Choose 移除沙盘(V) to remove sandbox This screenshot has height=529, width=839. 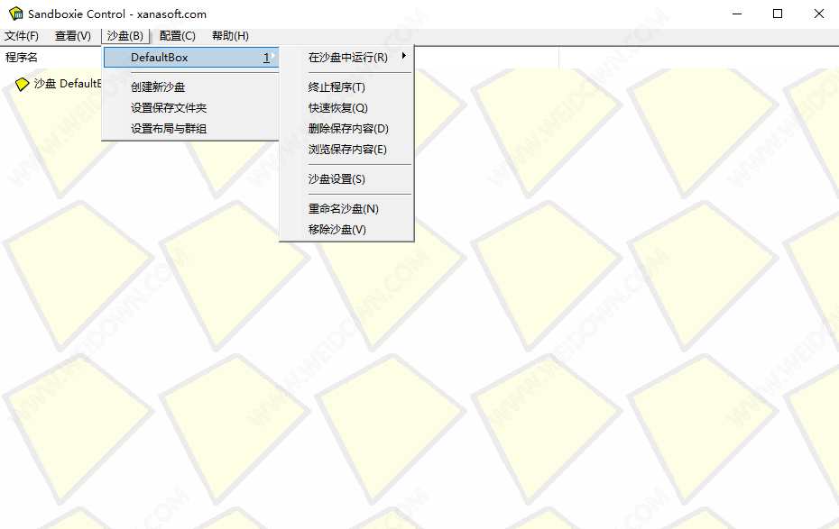click(x=337, y=230)
